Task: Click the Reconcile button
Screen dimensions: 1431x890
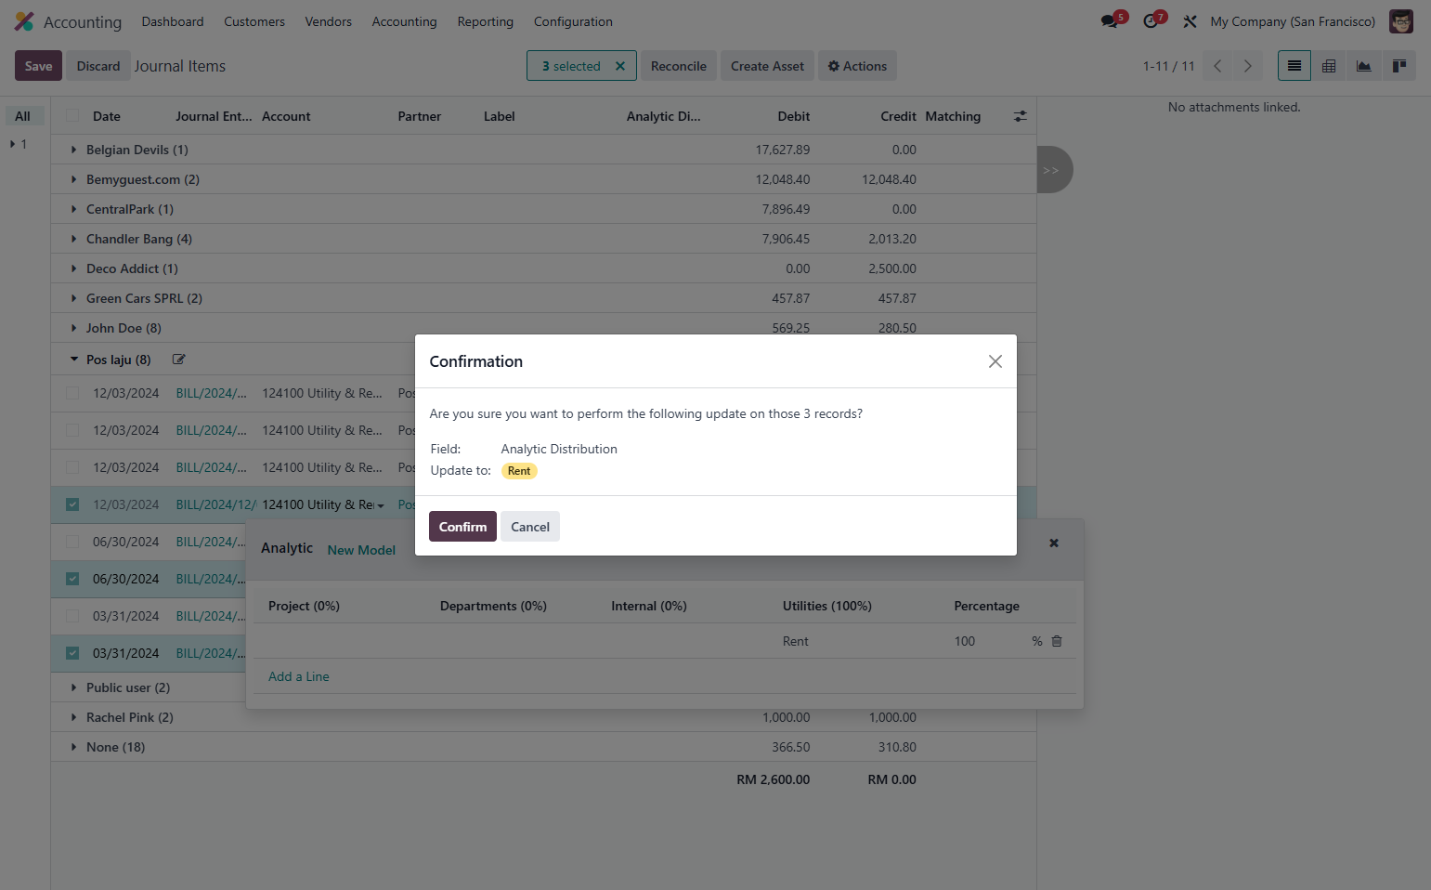Action: (679, 66)
